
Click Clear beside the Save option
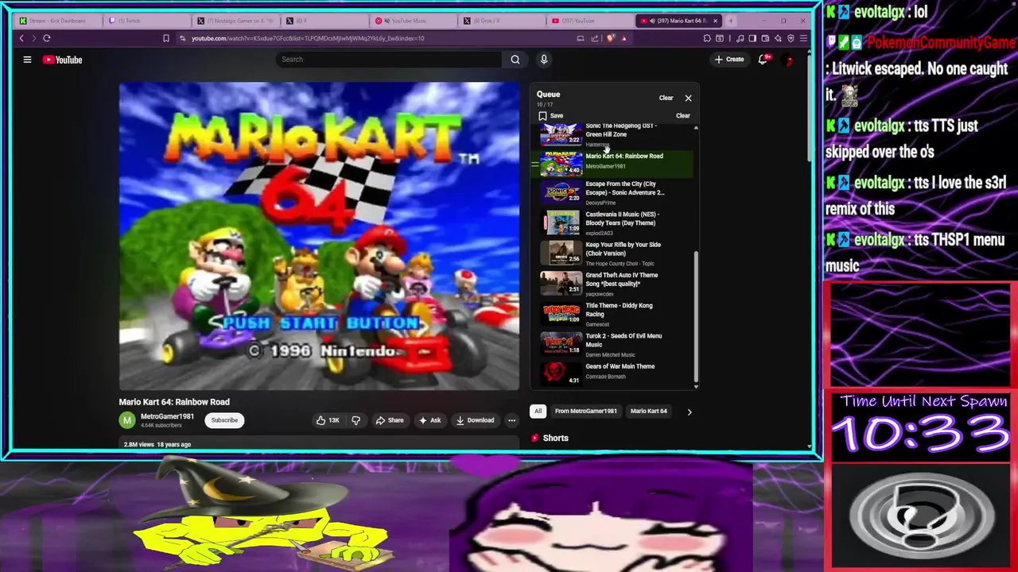(682, 116)
